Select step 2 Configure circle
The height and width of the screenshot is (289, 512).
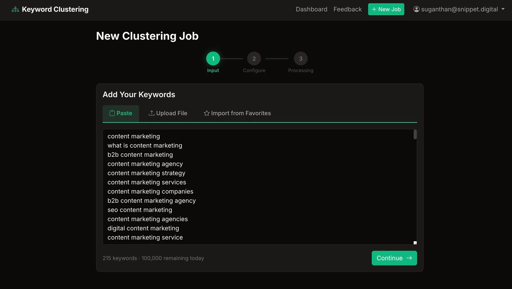(254, 59)
